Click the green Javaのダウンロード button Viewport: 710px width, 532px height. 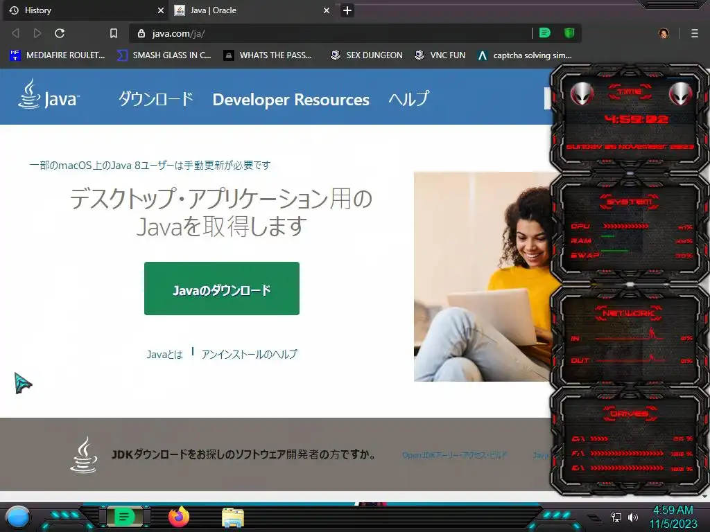point(222,288)
